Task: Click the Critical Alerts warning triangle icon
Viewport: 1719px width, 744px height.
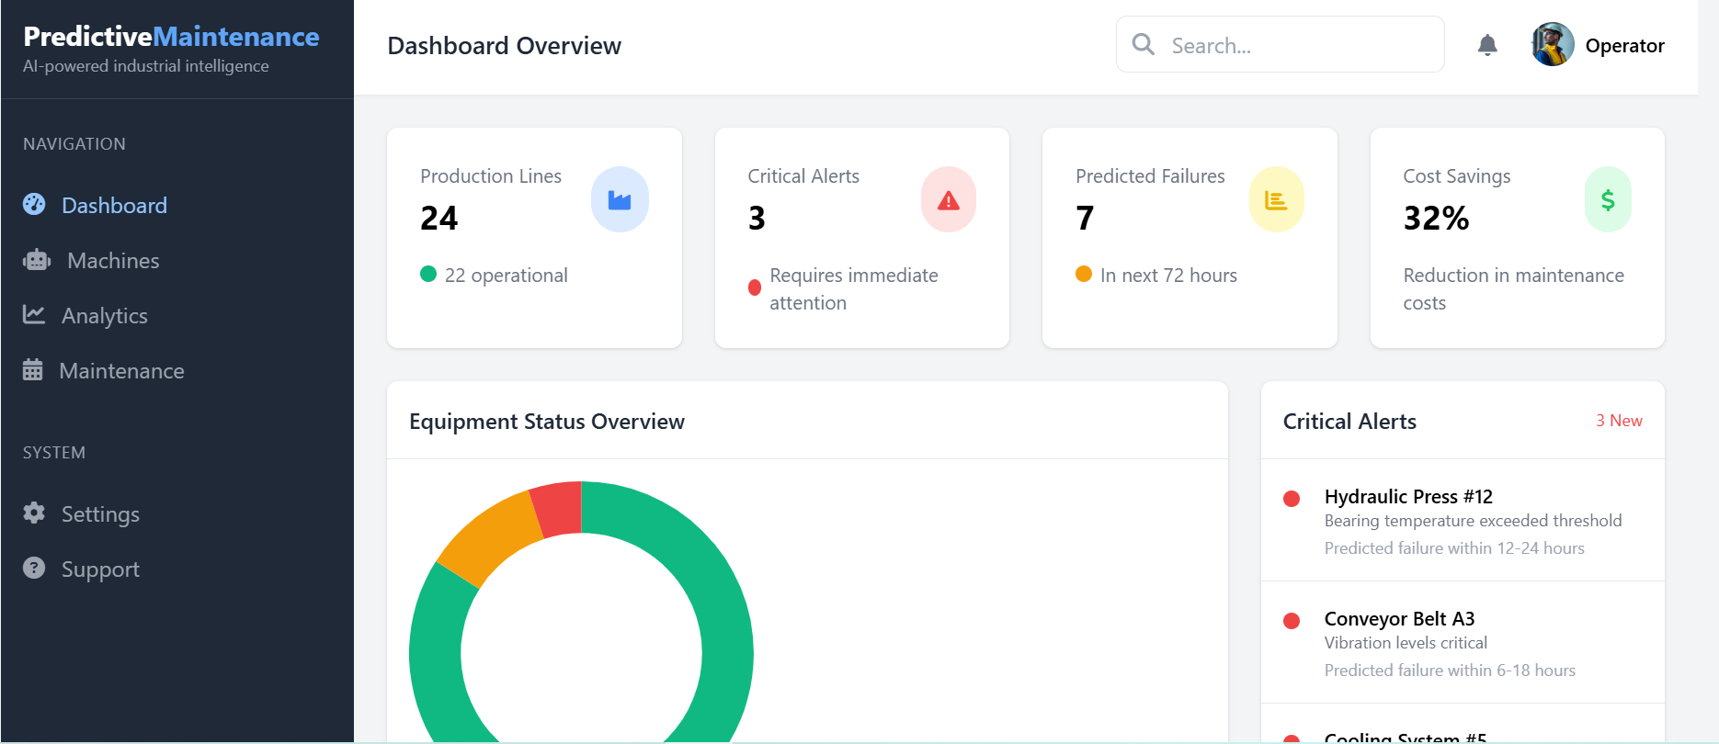Action: pyautogui.click(x=949, y=199)
